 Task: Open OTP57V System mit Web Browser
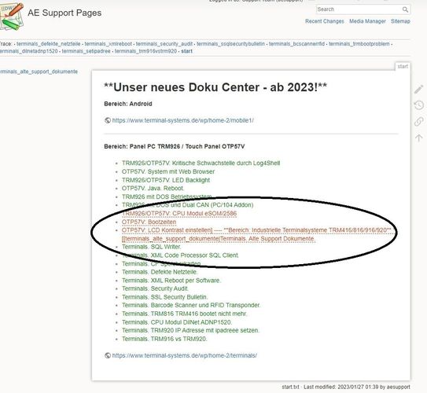[x=168, y=171]
